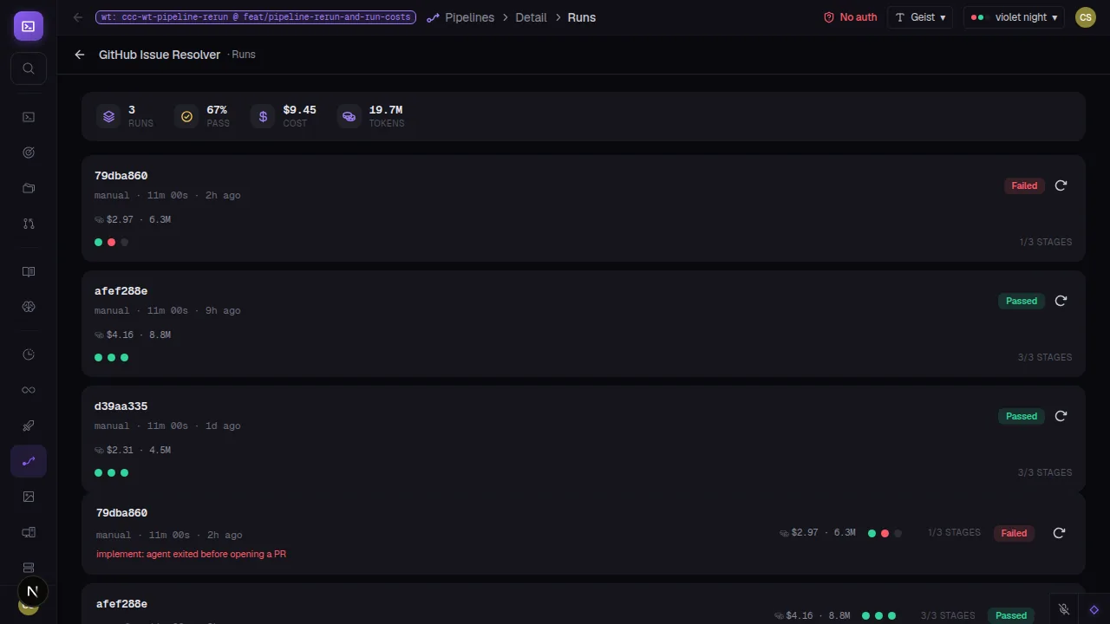Click the No auth warning
The width and height of the screenshot is (1110, 624).
coord(850,17)
